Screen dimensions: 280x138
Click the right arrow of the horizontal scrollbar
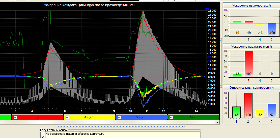click(217, 122)
